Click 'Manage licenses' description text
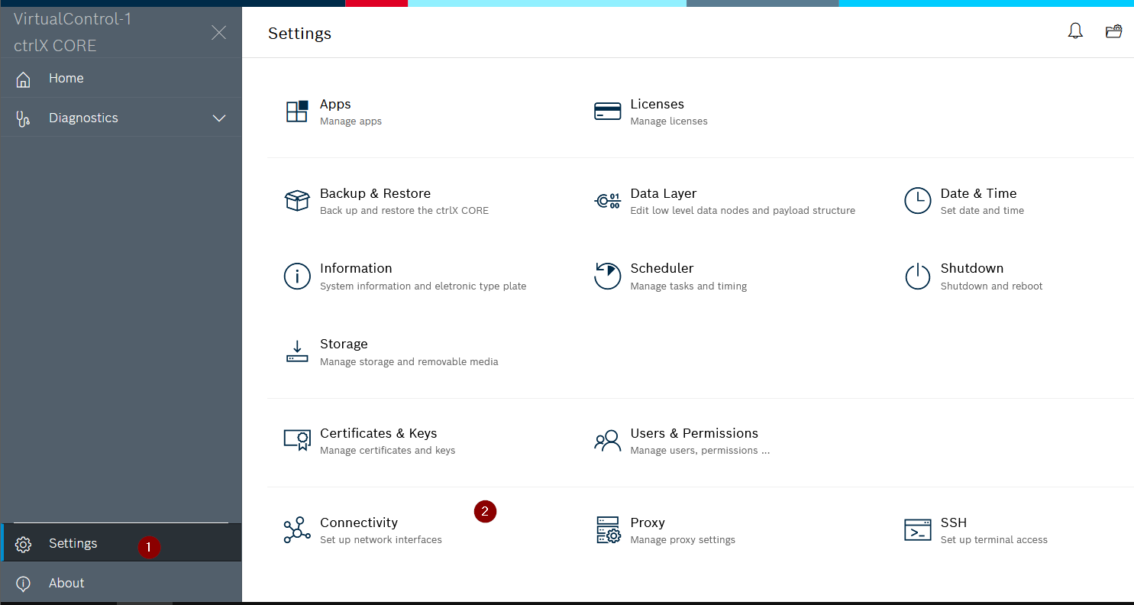The width and height of the screenshot is (1134, 605). point(669,121)
